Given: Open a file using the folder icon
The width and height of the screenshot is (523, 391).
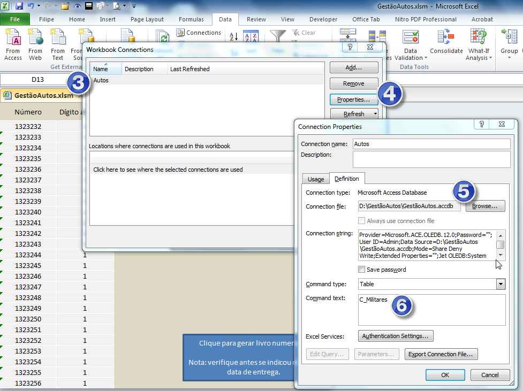Looking at the screenshot, I should point(65,6).
